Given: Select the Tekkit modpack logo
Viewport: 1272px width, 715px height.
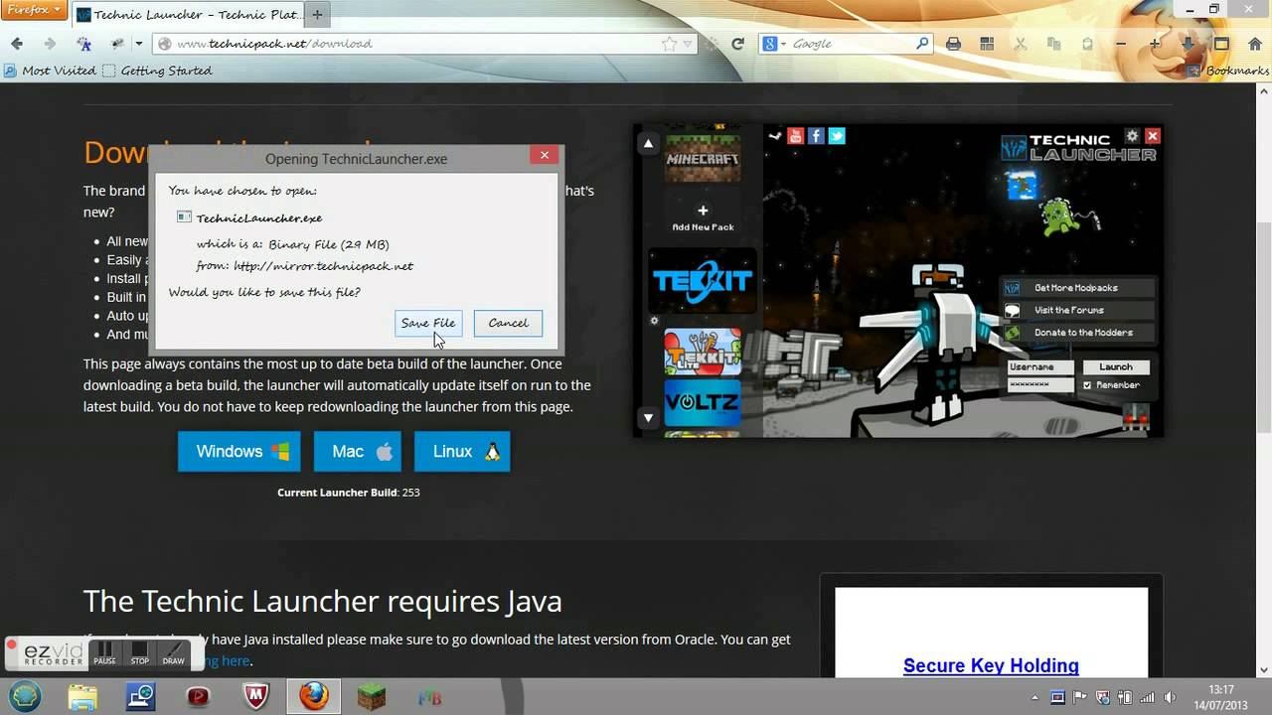Looking at the screenshot, I should tap(703, 280).
